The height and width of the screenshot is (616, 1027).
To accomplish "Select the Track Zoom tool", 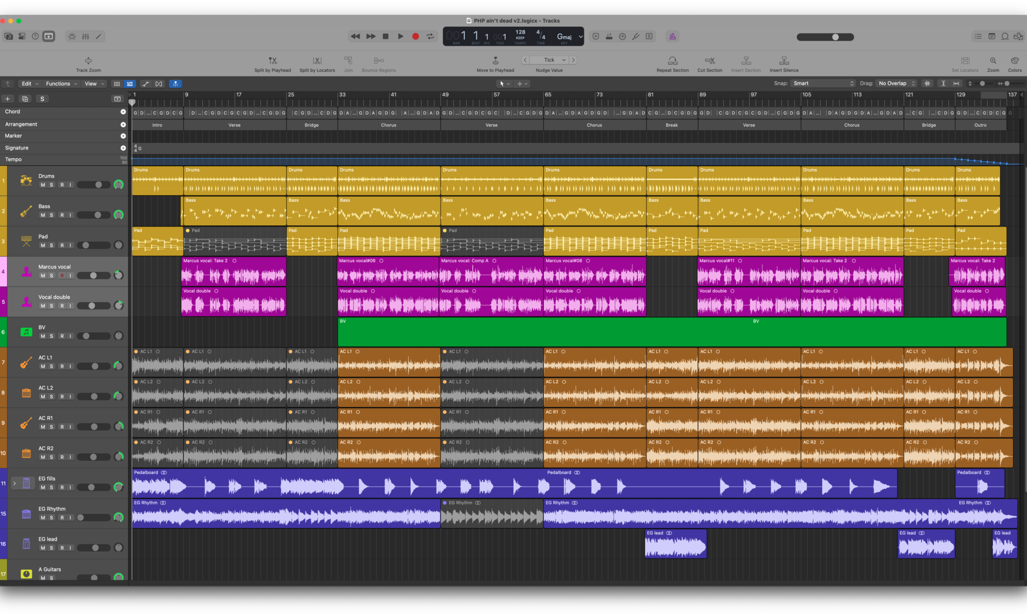I will pyautogui.click(x=89, y=60).
